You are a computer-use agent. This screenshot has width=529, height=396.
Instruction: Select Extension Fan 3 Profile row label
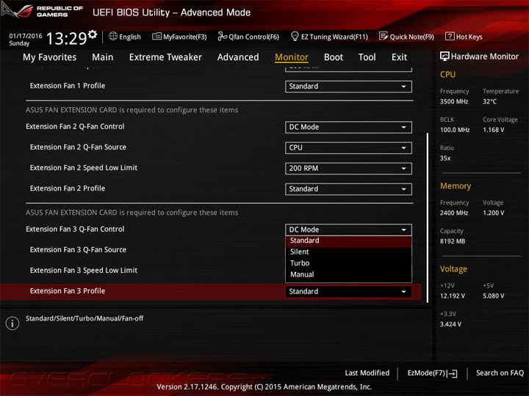point(67,291)
